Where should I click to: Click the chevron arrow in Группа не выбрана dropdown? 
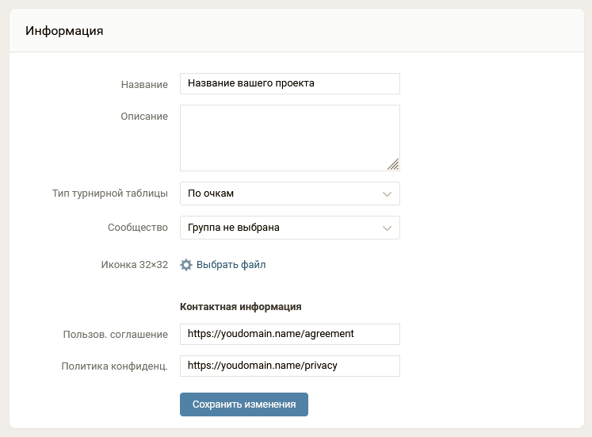[x=388, y=228]
